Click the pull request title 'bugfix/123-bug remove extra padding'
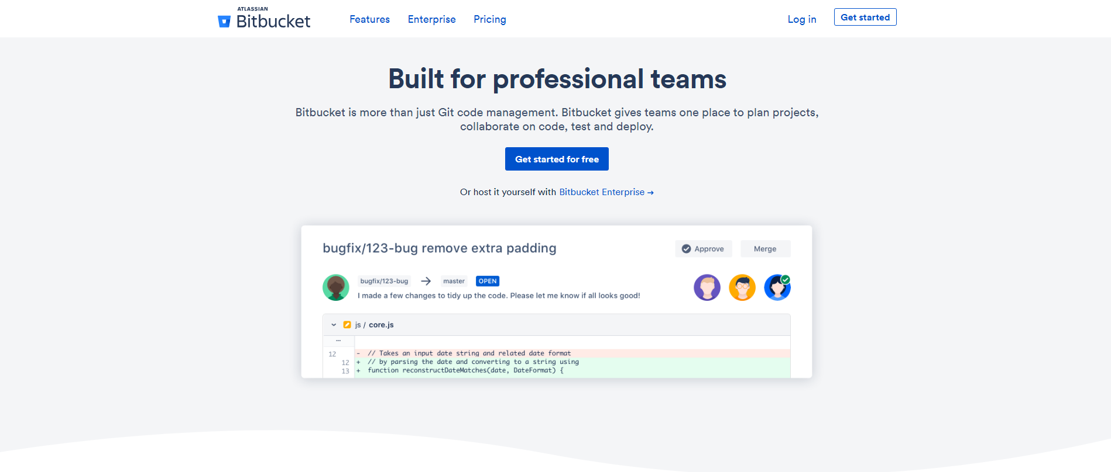This screenshot has width=1111, height=472. tap(440, 248)
